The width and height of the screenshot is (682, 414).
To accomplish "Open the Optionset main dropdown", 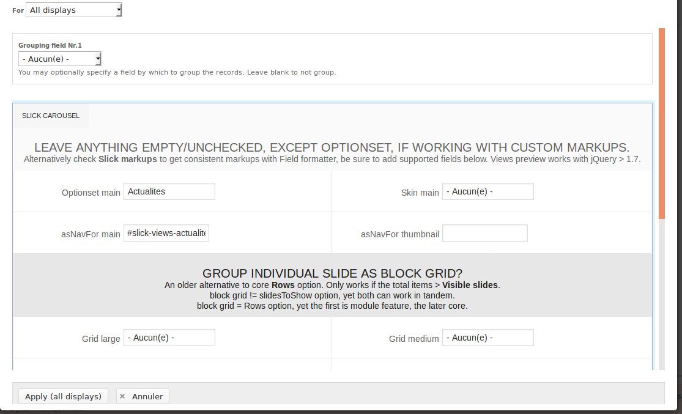I will click(169, 191).
